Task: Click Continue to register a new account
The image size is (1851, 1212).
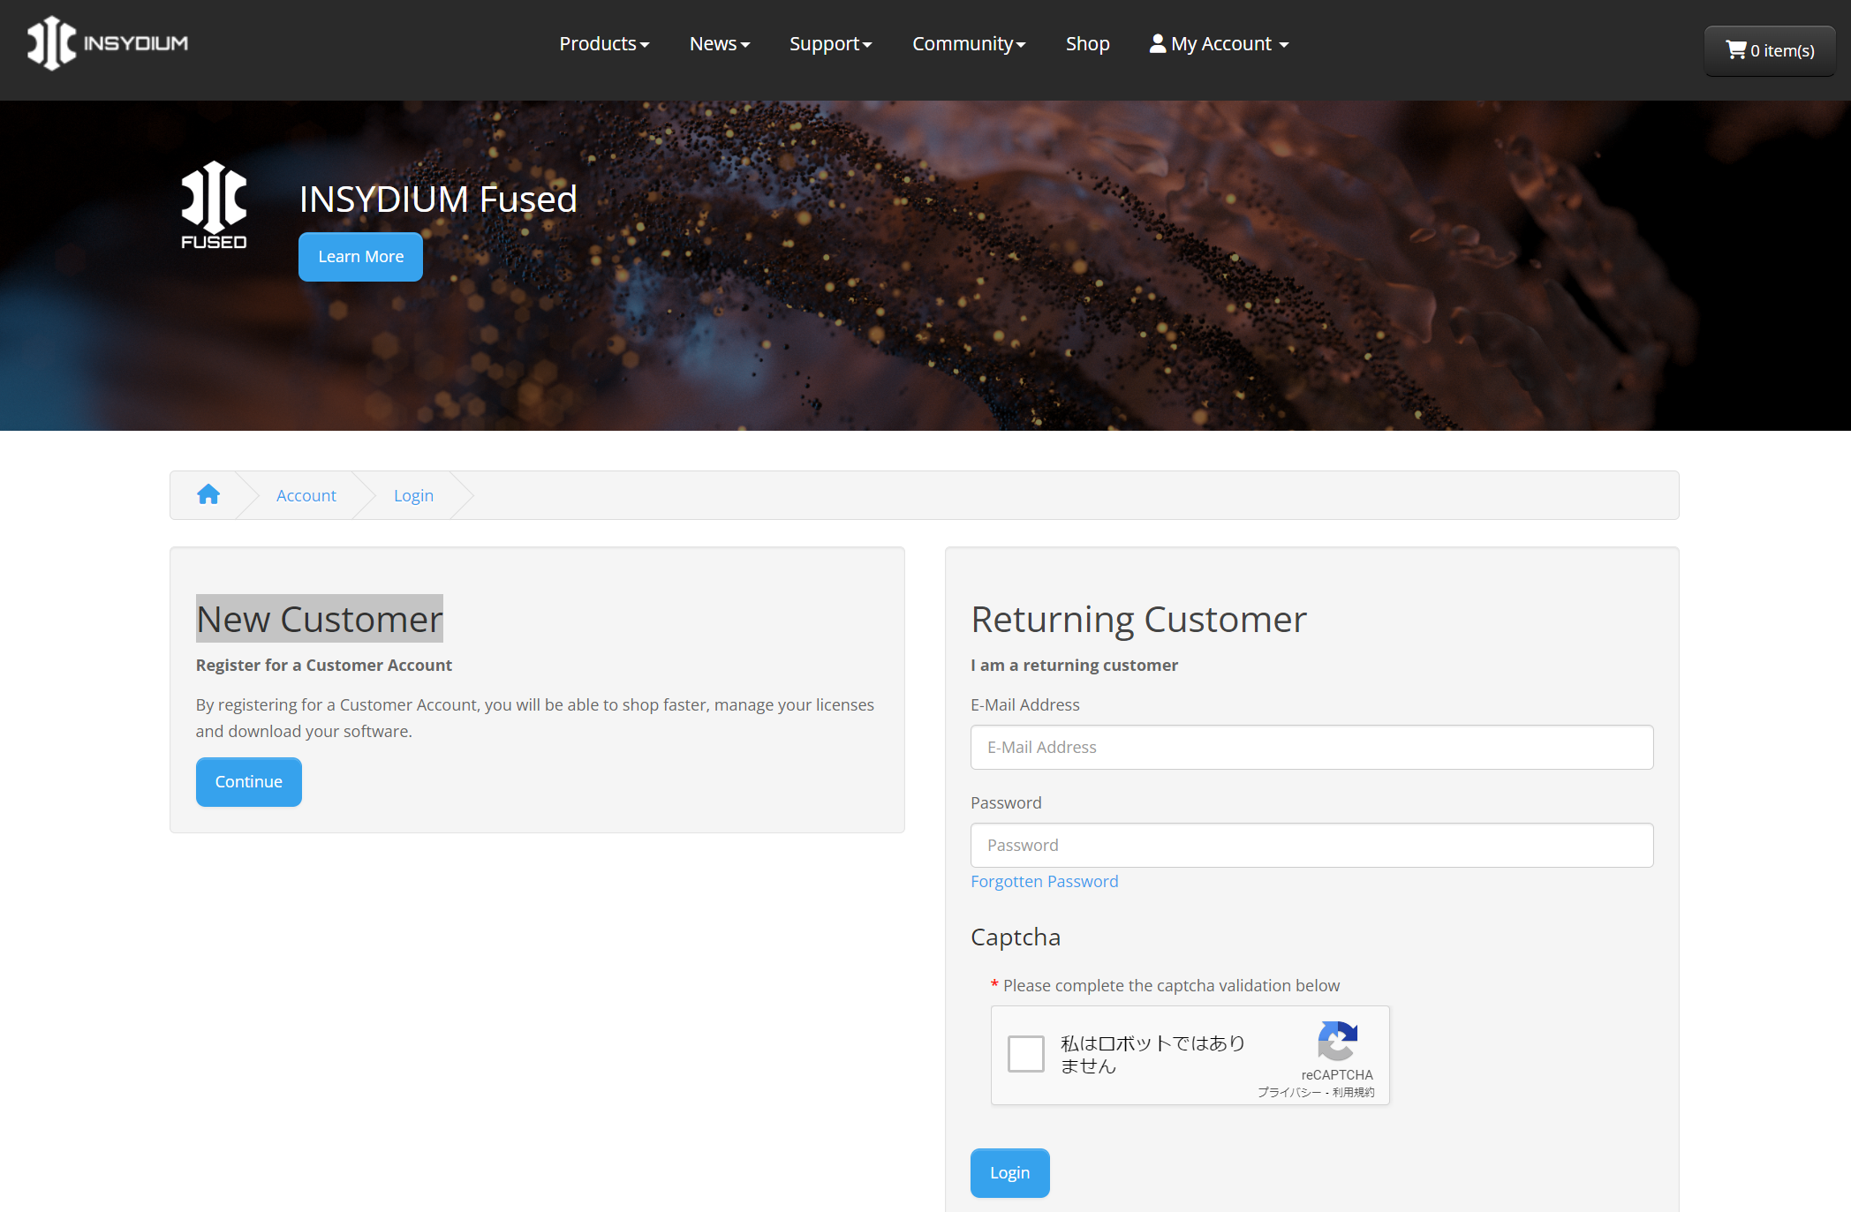Action: (249, 782)
